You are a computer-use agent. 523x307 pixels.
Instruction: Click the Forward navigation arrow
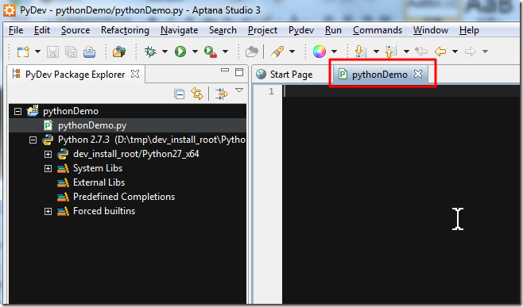471,52
